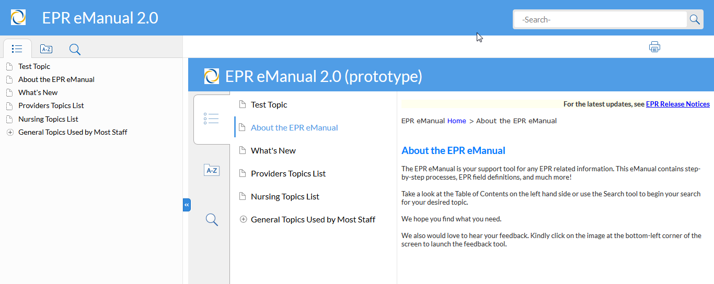This screenshot has width=714, height=284.
Task: Collapse the left pane with the double-arrow handle
Action: 187,205
